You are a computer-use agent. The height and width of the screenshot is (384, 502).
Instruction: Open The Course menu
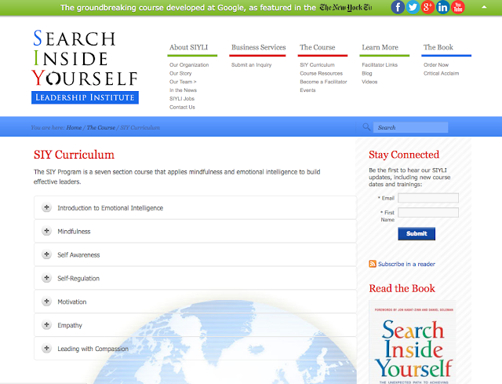[317, 47]
